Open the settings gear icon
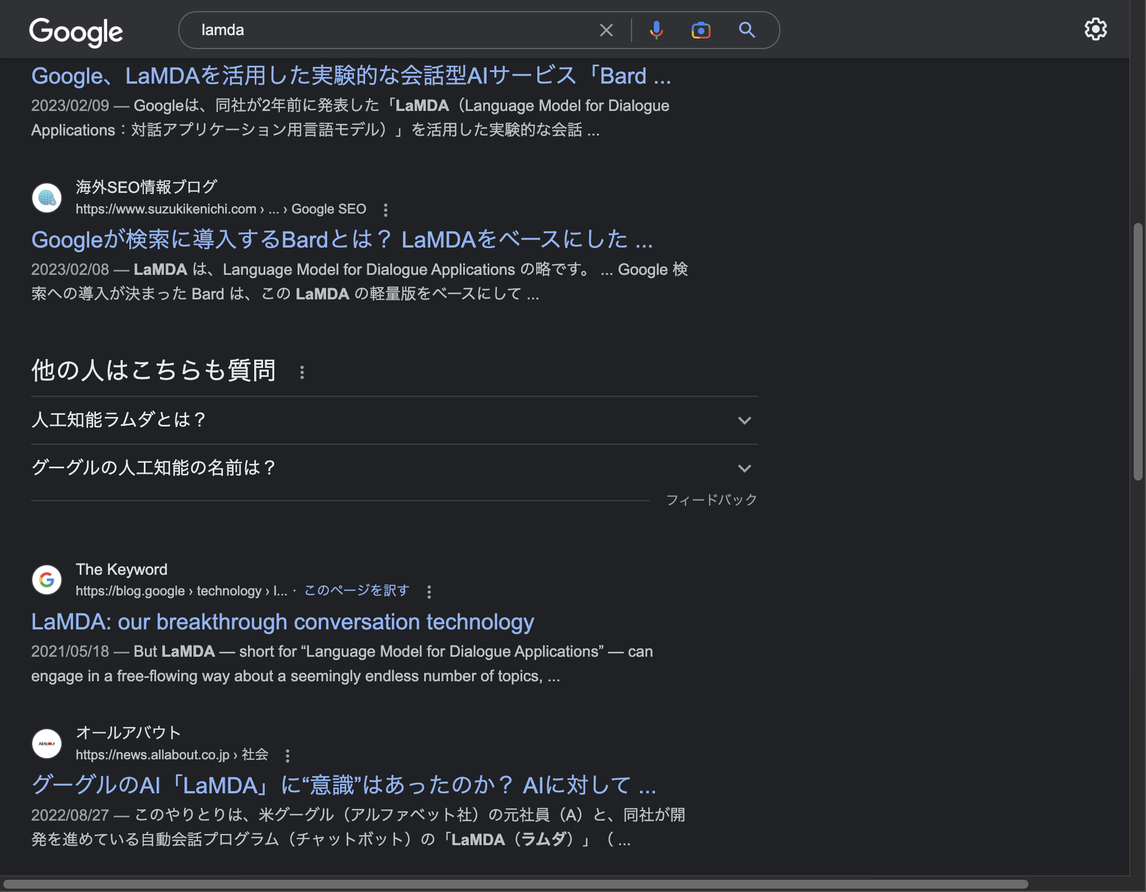 click(1095, 30)
